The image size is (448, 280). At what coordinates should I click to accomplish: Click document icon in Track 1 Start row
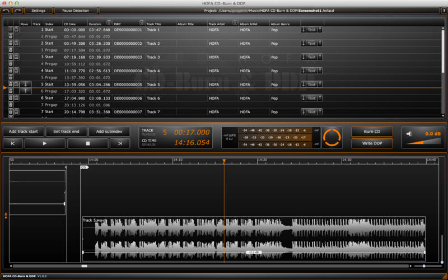click(17, 30)
